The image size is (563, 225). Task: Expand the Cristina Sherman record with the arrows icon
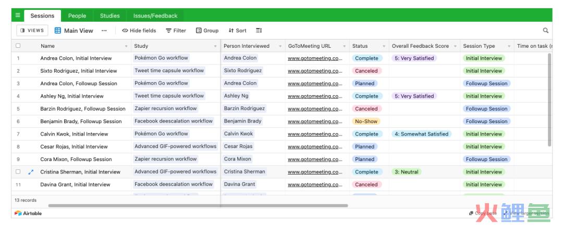click(x=31, y=171)
